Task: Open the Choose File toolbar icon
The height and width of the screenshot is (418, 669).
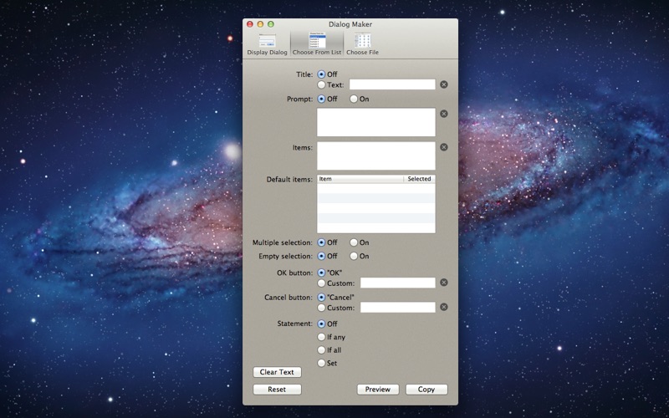Action: click(x=362, y=44)
